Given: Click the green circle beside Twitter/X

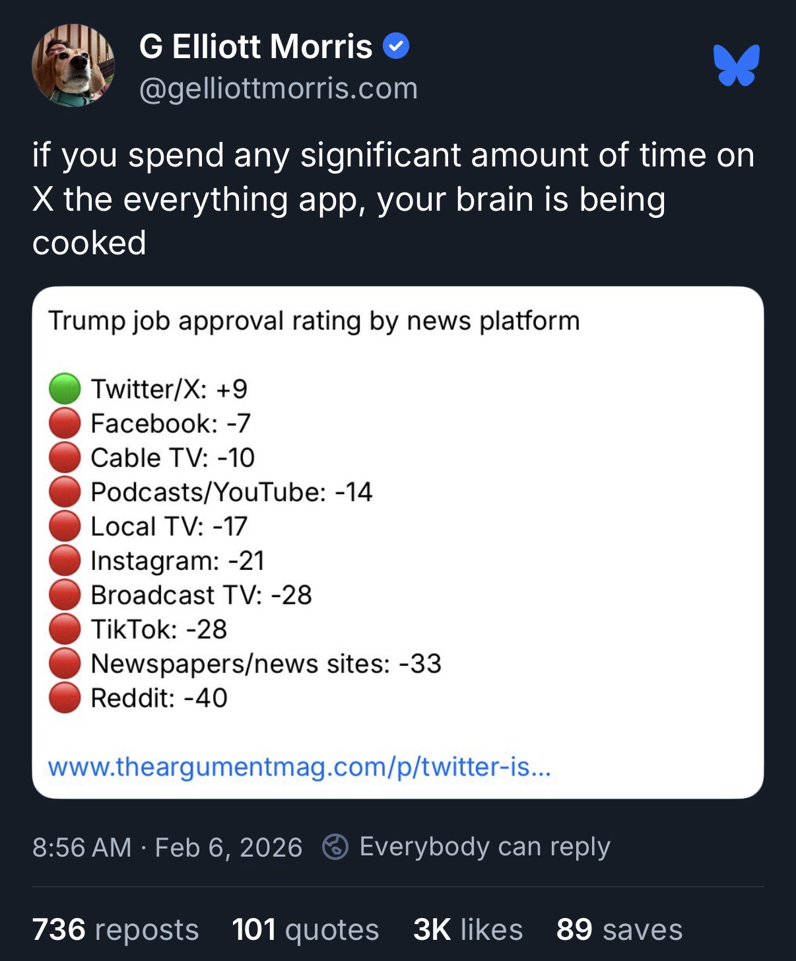Looking at the screenshot, I should tap(65, 388).
